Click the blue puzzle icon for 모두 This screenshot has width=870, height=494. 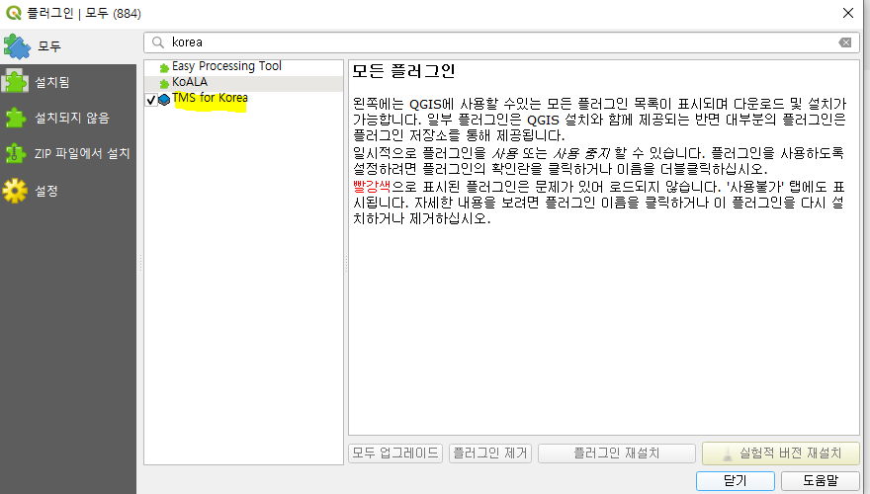coord(17,46)
